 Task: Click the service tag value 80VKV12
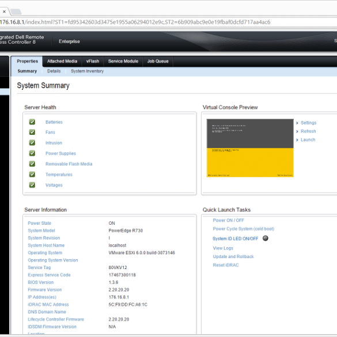tap(118, 267)
